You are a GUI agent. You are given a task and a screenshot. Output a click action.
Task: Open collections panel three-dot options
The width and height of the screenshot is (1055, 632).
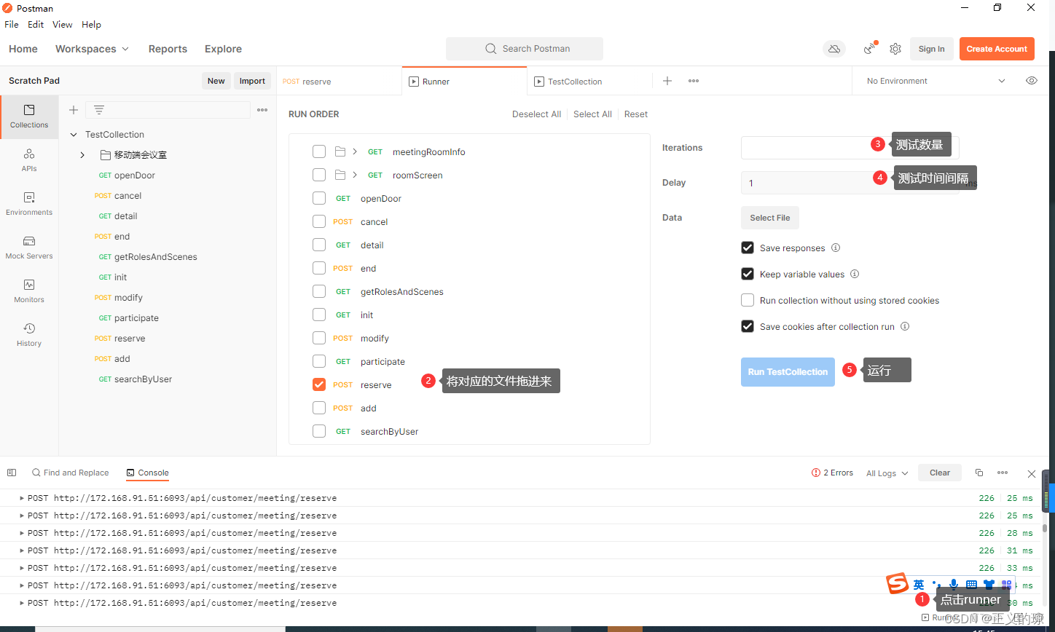pos(262,110)
